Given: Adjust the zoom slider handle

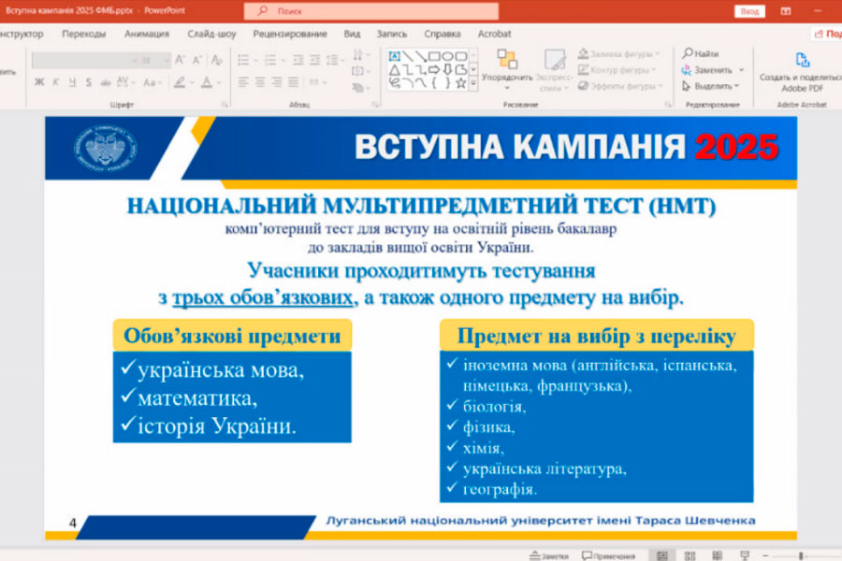Looking at the screenshot, I should tap(801, 556).
